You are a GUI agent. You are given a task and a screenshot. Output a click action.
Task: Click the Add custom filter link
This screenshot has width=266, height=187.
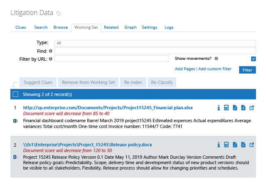tap(215, 69)
